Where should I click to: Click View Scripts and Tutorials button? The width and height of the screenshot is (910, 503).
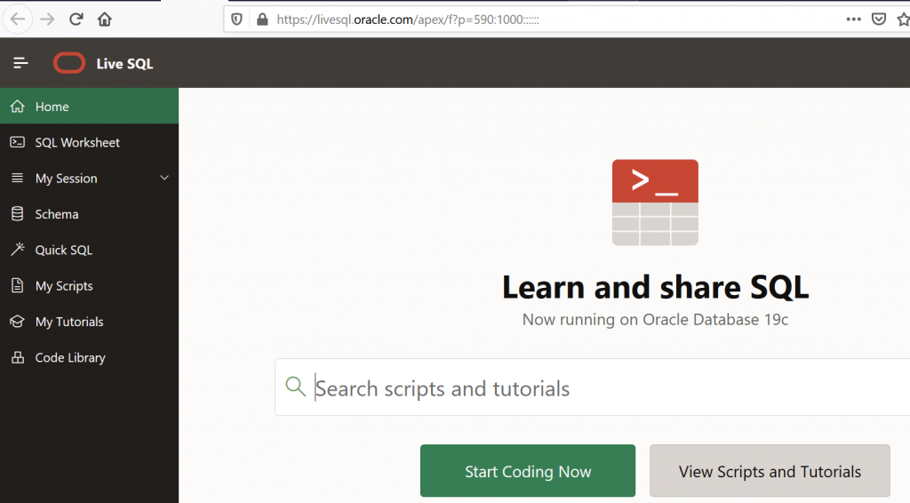pyautogui.click(x=770, y=471)
